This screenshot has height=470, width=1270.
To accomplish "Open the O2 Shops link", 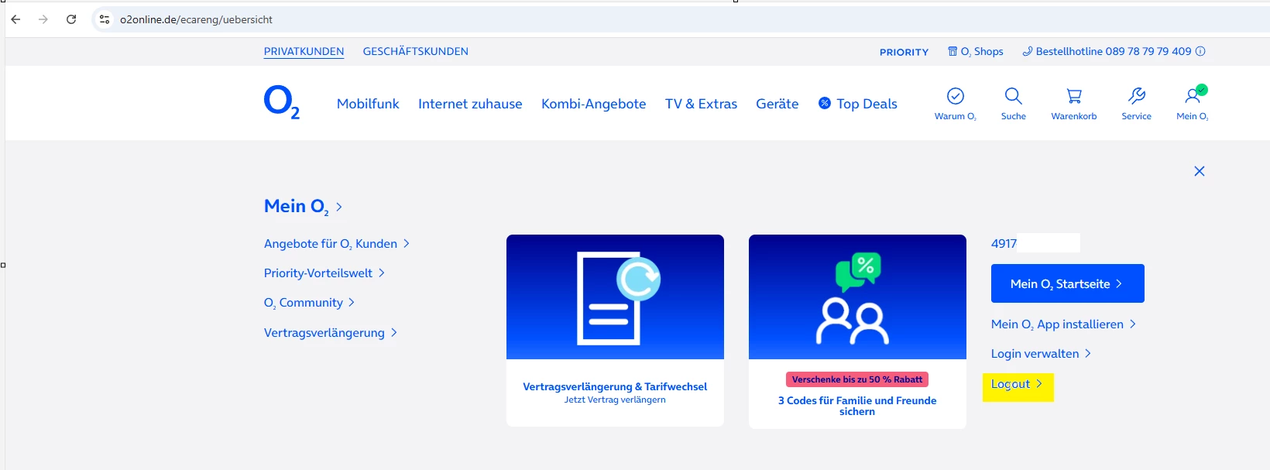I will 976,51.
